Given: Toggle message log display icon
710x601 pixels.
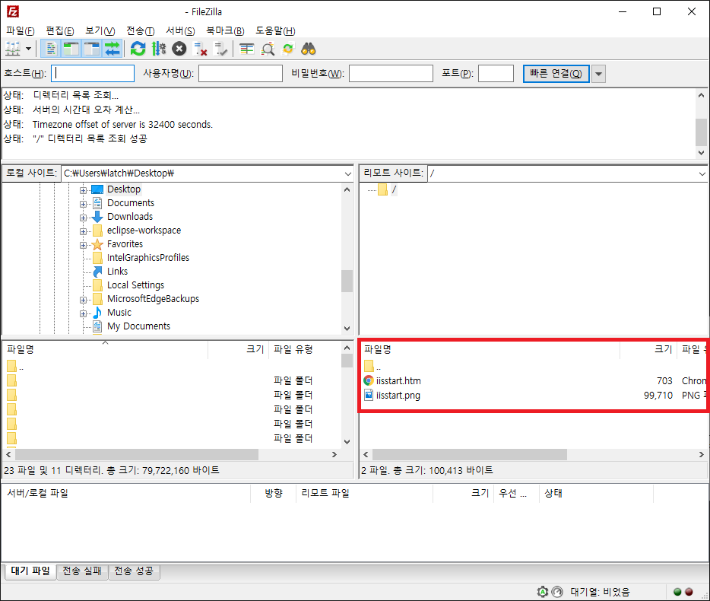Looking at the screenshot, I should 51,49.
